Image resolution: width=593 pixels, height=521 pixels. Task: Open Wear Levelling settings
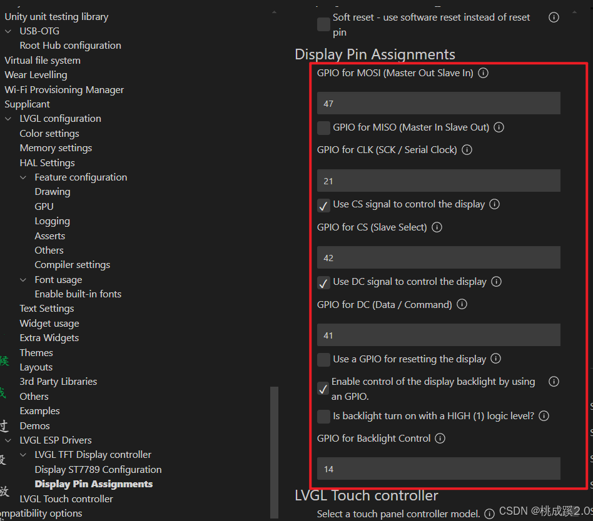(x=36, y=75)
